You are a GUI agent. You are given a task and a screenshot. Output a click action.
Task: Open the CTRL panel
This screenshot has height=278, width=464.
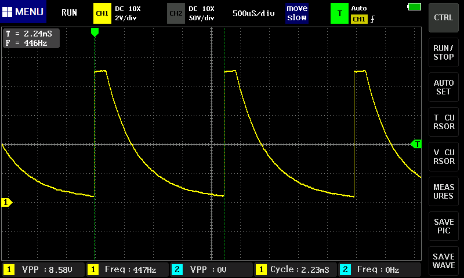click(443, 18)
